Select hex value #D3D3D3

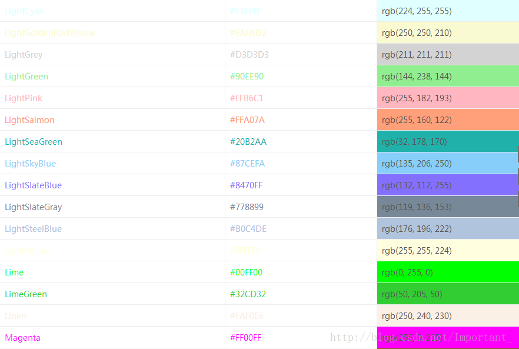249,55
